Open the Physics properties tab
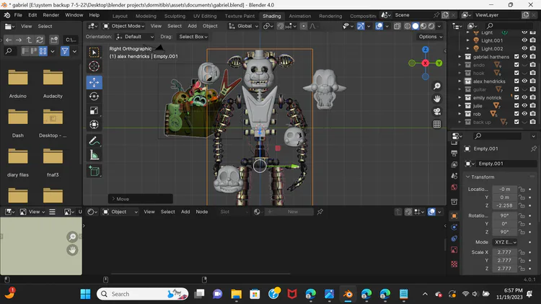The height and width of the screenshot is (304, 541). point(454,227)
